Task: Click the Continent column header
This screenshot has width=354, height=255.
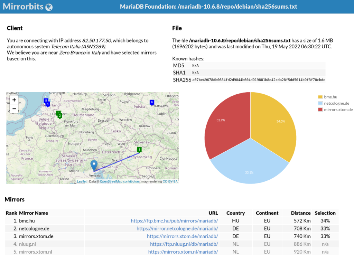Action: click(267, 213)
